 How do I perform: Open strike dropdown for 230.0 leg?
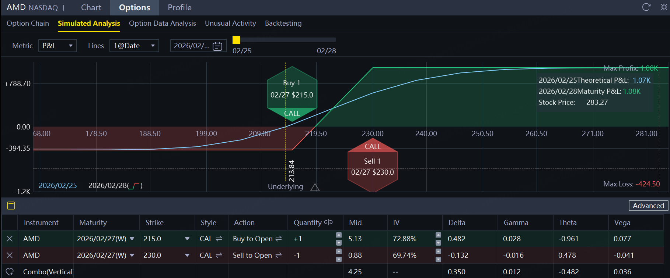coord(187,255)
